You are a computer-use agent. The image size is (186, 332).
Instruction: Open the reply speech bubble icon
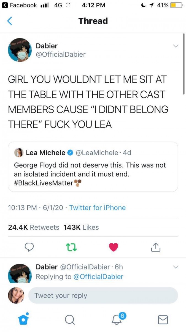pyautogui.click(x=29, y=247)
